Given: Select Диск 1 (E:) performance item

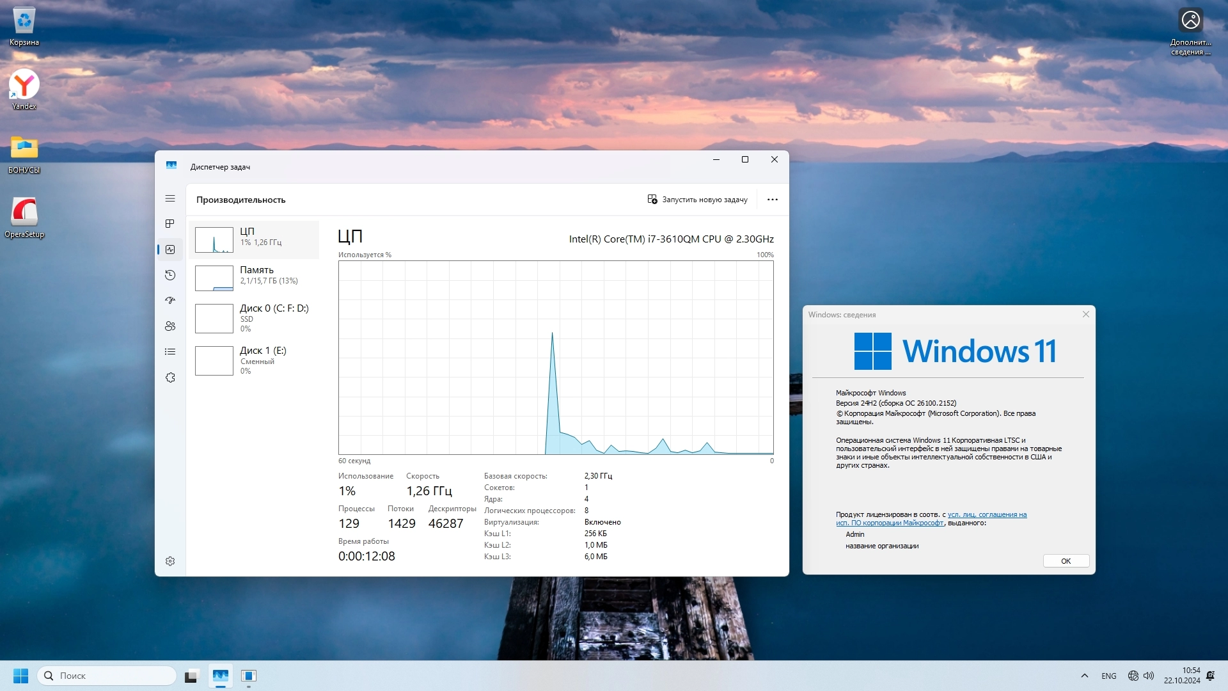Looking at the screenshot, I should point(255,360).
